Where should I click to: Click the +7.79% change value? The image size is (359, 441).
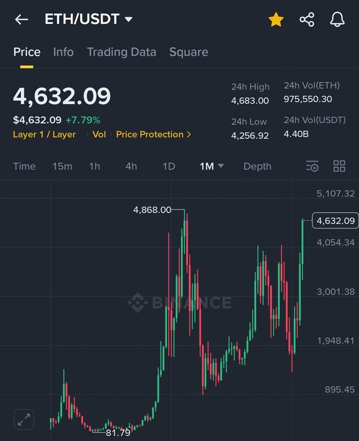pos(83,120)
